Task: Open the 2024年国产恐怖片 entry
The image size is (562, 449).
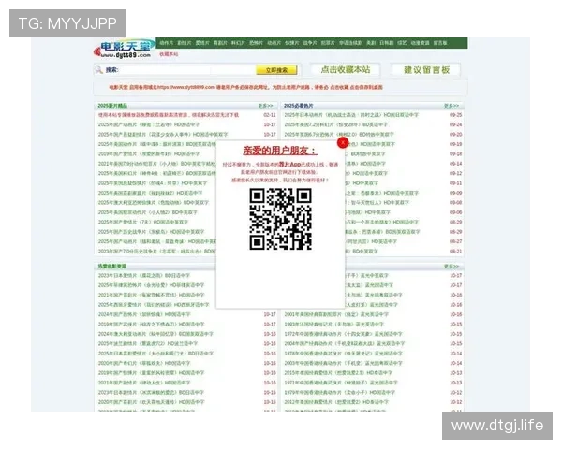Action: (x=144, y=314)
